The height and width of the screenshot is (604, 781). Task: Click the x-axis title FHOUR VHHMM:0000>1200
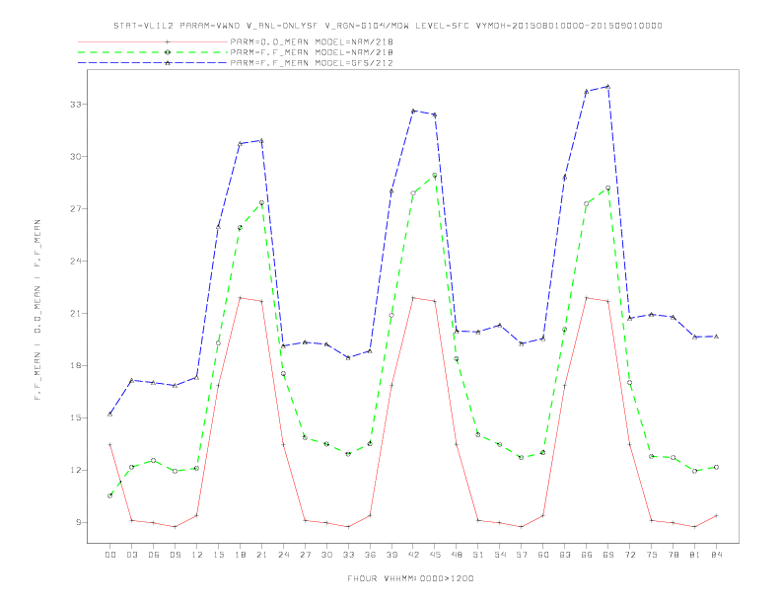point(410,578)
